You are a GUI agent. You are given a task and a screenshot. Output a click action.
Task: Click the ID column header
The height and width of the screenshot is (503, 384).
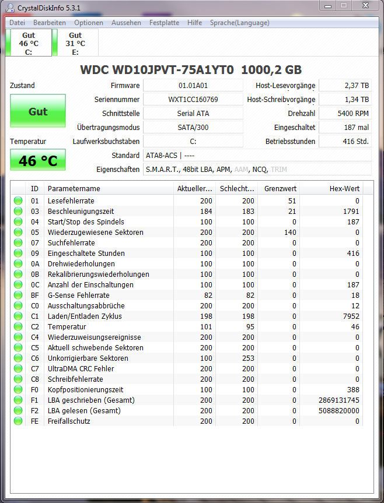click(34, 189)
